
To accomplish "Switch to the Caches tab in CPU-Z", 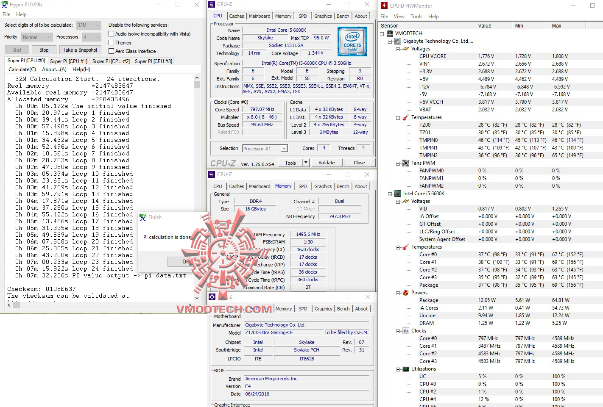I will [237, 16].
